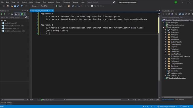Click the Solution Explorer horizontal scrollbar

[178, 97]
